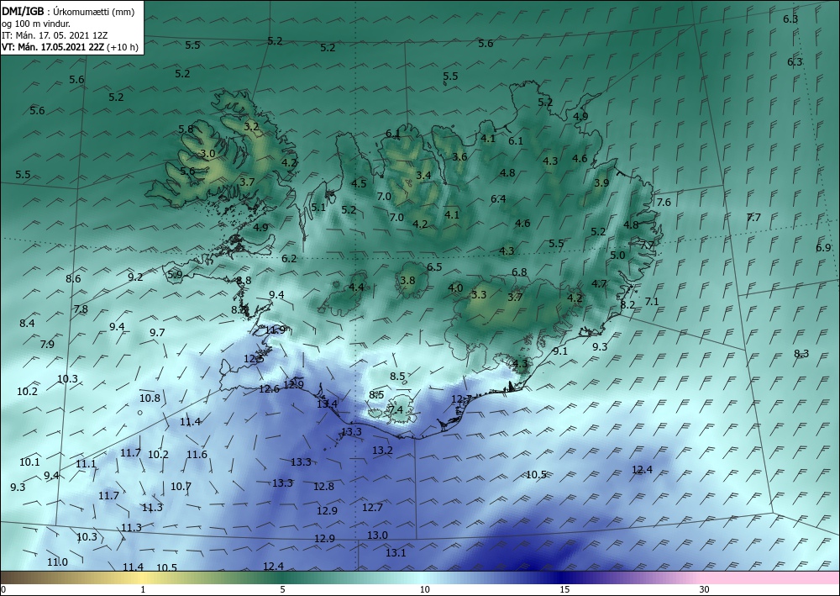Click the '30' tick label on the scale
Screen dimensions: 840x596
pyautogui.click(x=705, y=589)
